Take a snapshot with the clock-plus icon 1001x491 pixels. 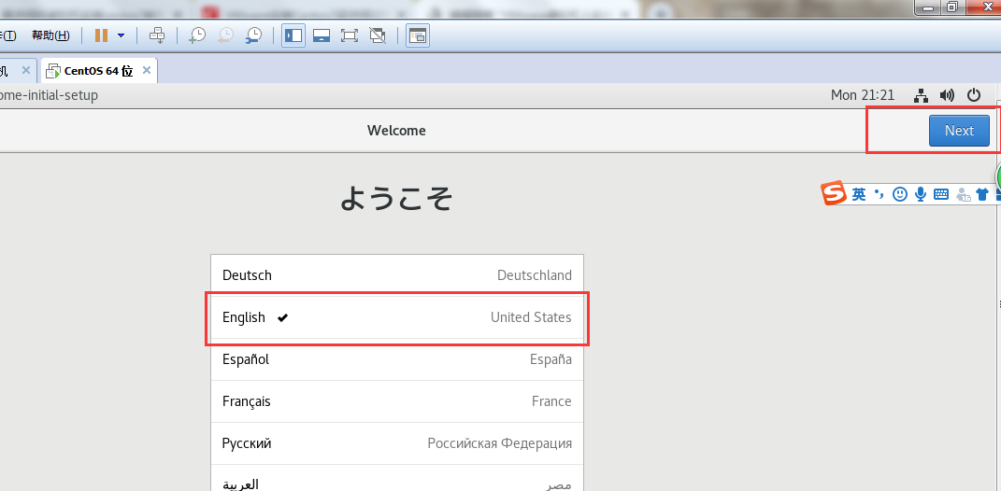pos(197,35)
